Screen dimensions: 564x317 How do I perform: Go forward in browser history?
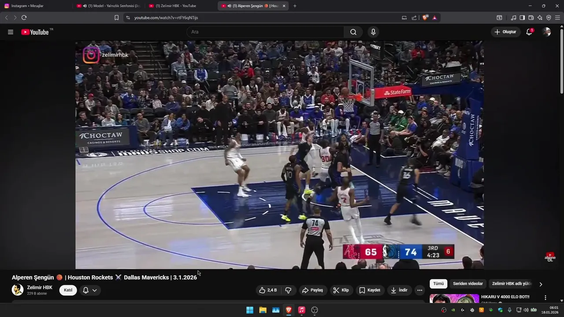tap(15, 18)
